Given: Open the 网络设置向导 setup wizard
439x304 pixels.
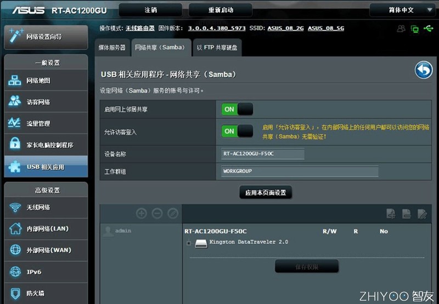Looking at the screenshot, I should pos(46,37).
